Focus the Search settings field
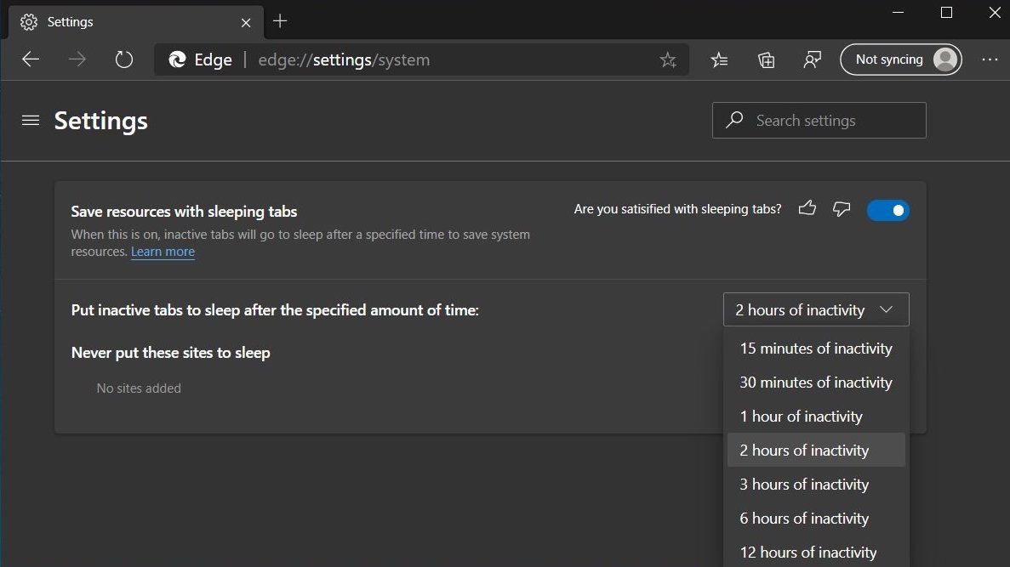Screen dimensions: 1010x567 819,121
